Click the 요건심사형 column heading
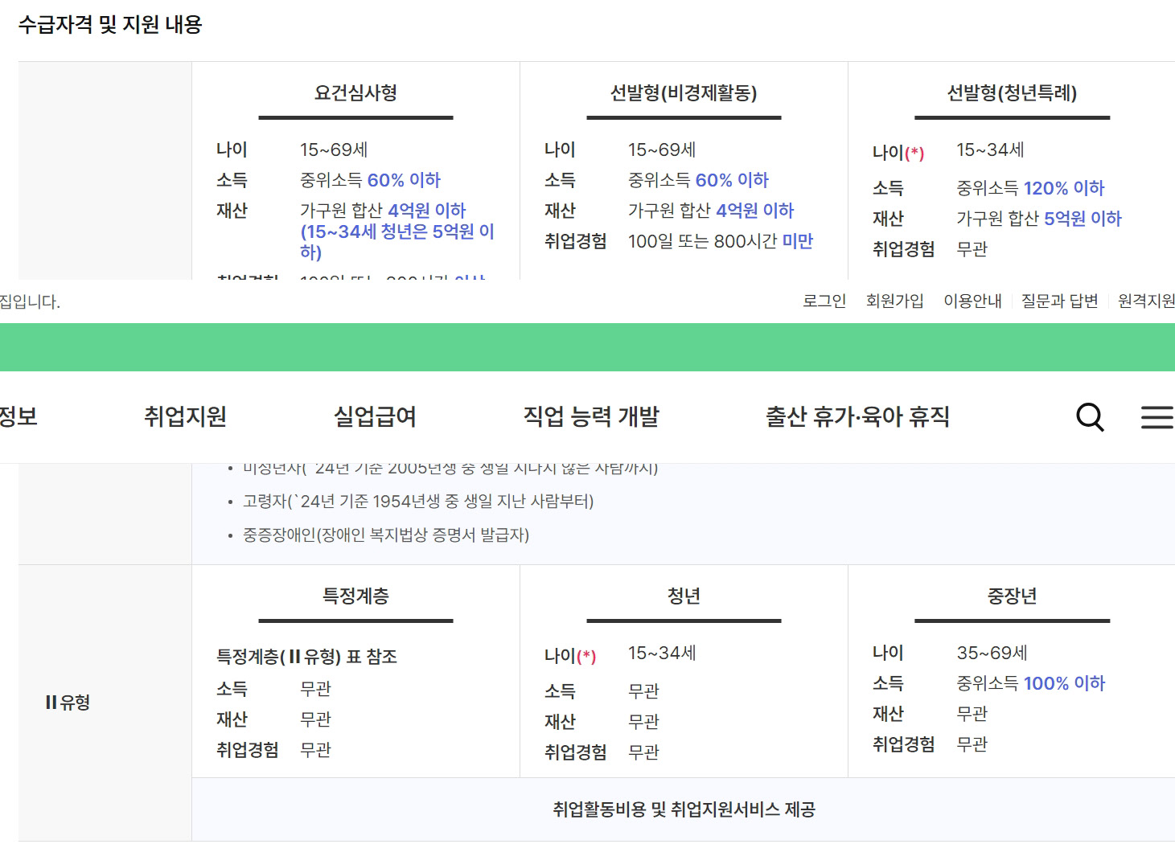 point(355,93)
